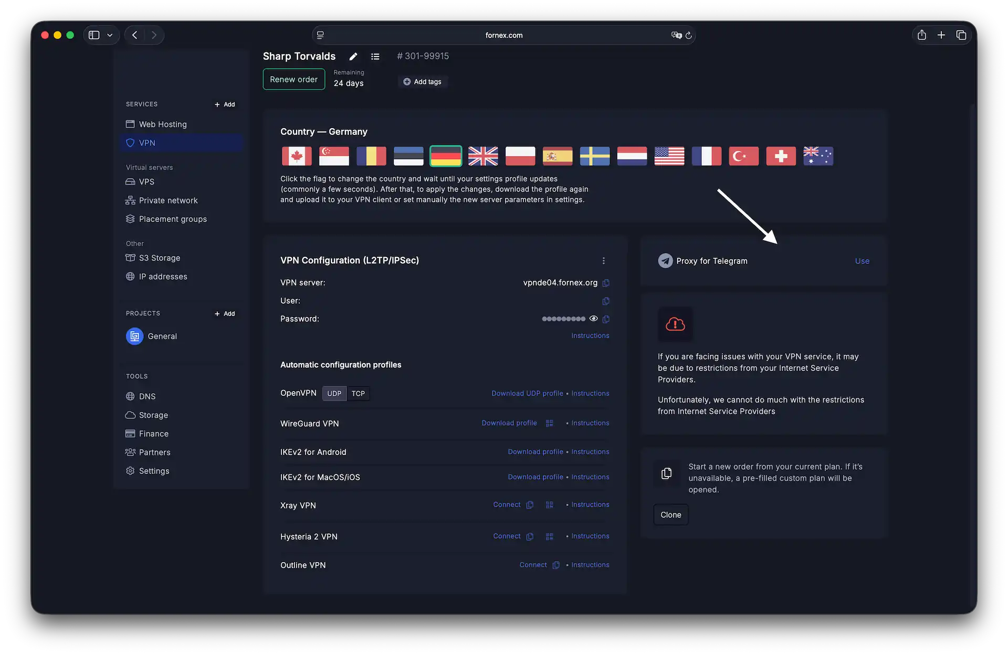
Task: Edit order name with pencil icon
Action: [353, 56]
